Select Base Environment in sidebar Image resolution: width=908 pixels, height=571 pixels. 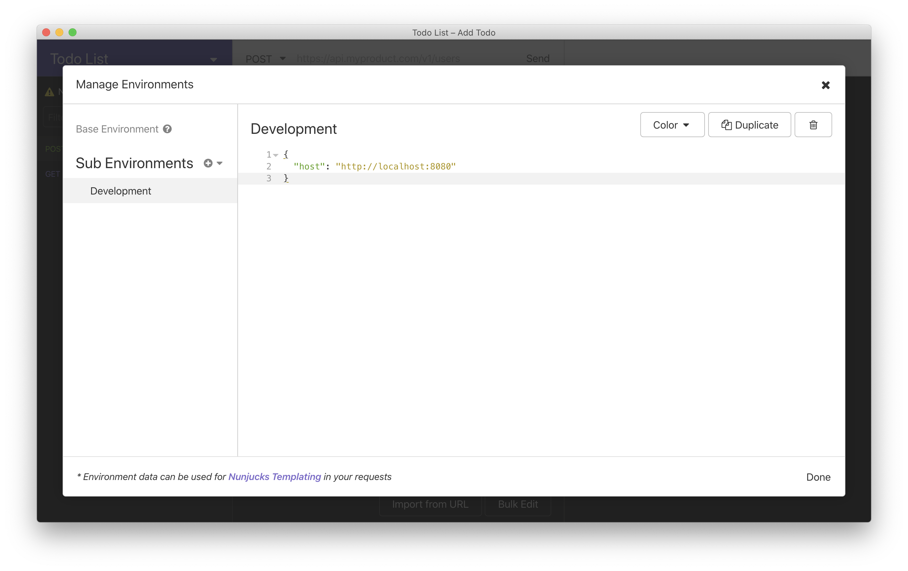(117, 129)
